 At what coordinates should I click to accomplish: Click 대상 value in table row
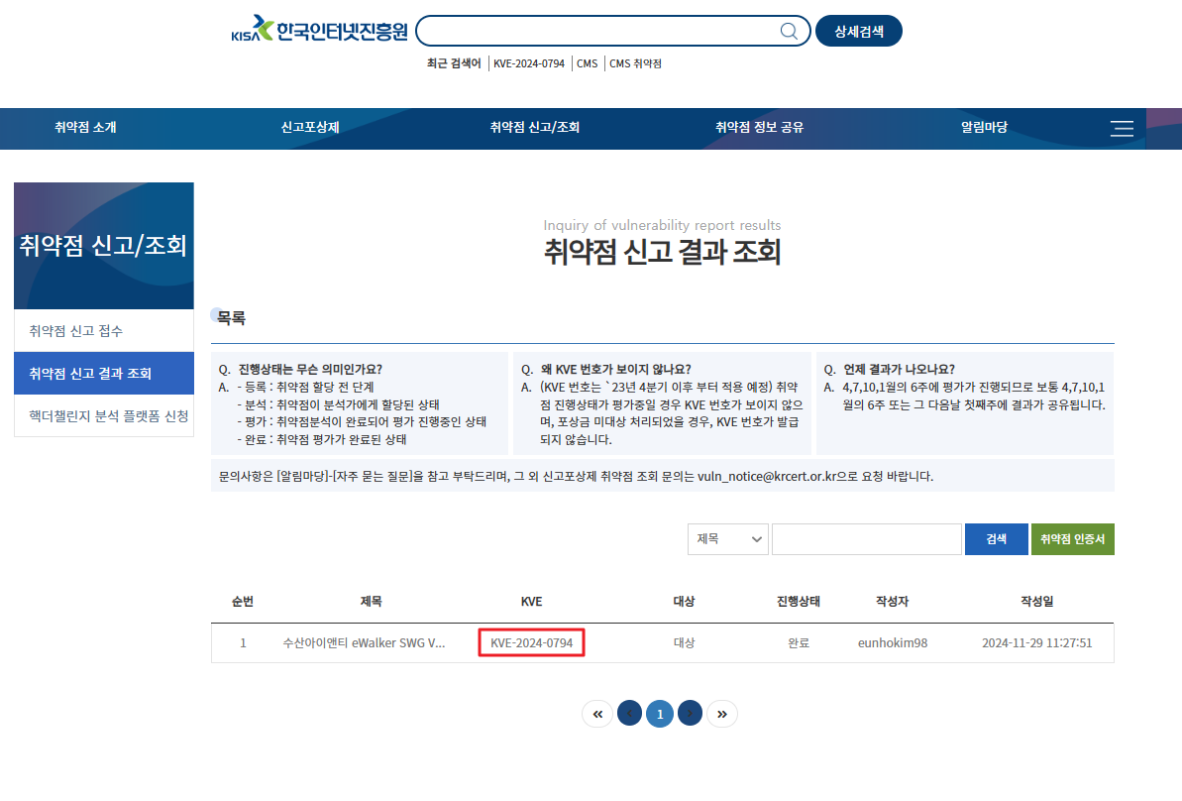684,642
